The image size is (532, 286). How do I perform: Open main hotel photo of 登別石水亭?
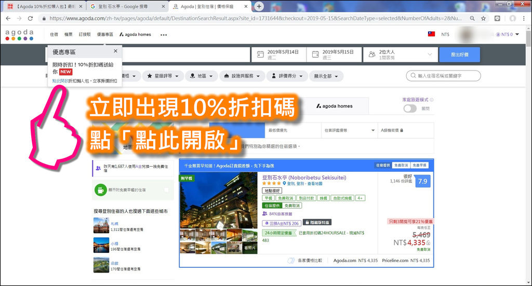[219, 200]
